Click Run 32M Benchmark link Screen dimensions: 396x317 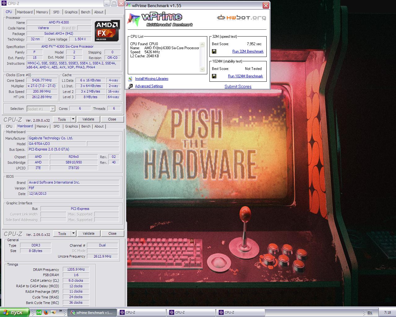(248, 51)
